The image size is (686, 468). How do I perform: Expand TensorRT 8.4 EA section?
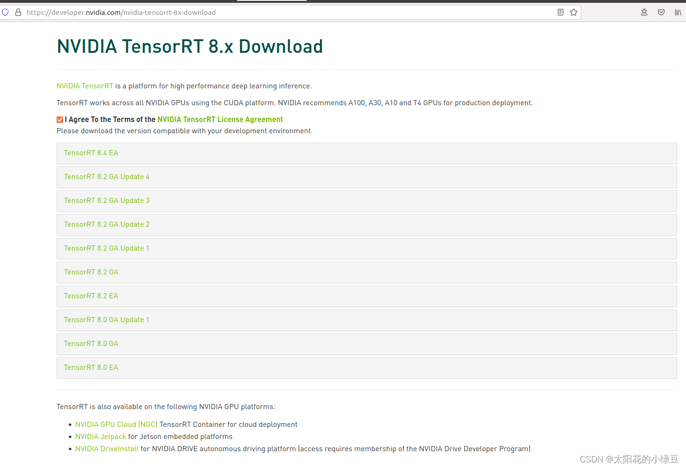pyautogui.click(x=367, y=153)
